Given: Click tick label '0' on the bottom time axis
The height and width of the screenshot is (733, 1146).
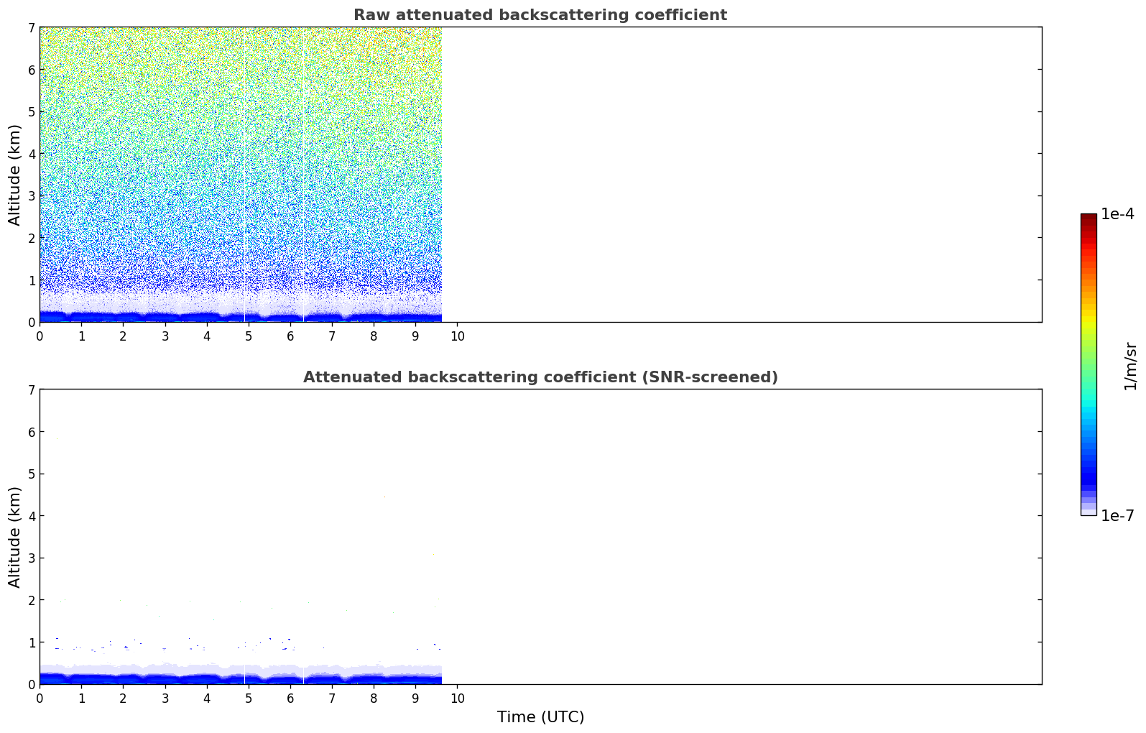Looking at the screenshot, I should click(x=40, y=699).
